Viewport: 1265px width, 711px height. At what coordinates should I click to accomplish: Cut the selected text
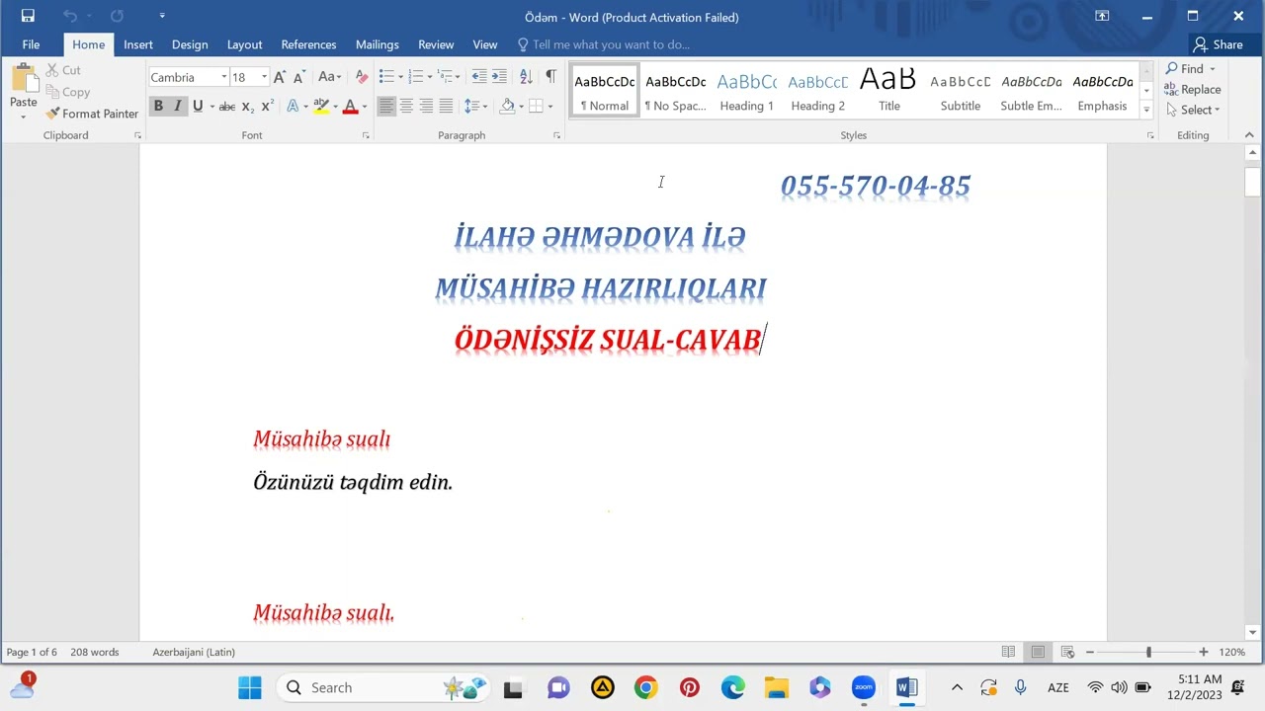click(x=63, y=70)
